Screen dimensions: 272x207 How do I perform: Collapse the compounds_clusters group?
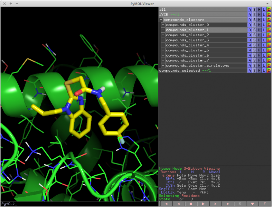click(x=161, y=20)
